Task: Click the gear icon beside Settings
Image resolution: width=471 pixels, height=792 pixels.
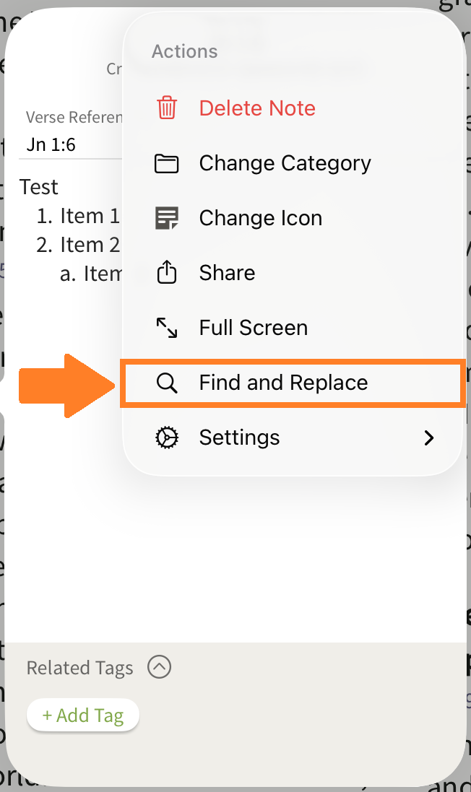Action: [x=167, y=438]
